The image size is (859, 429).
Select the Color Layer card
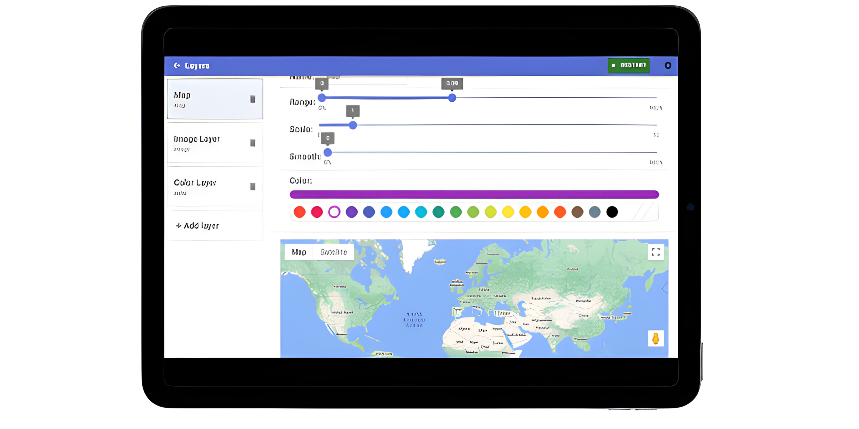pyautogui.click(x=215, y=187)
